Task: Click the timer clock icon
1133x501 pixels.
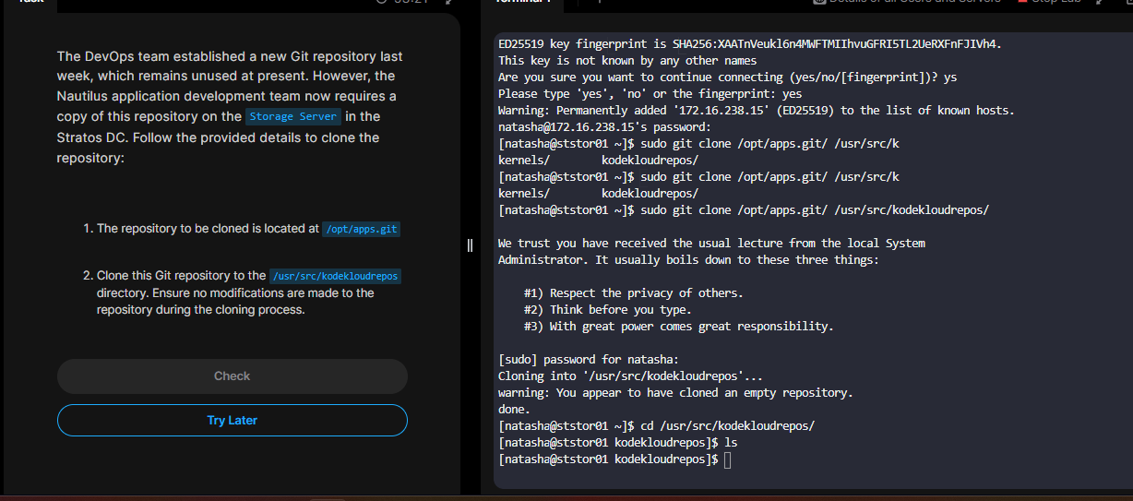Action: (x=382, y=3)
